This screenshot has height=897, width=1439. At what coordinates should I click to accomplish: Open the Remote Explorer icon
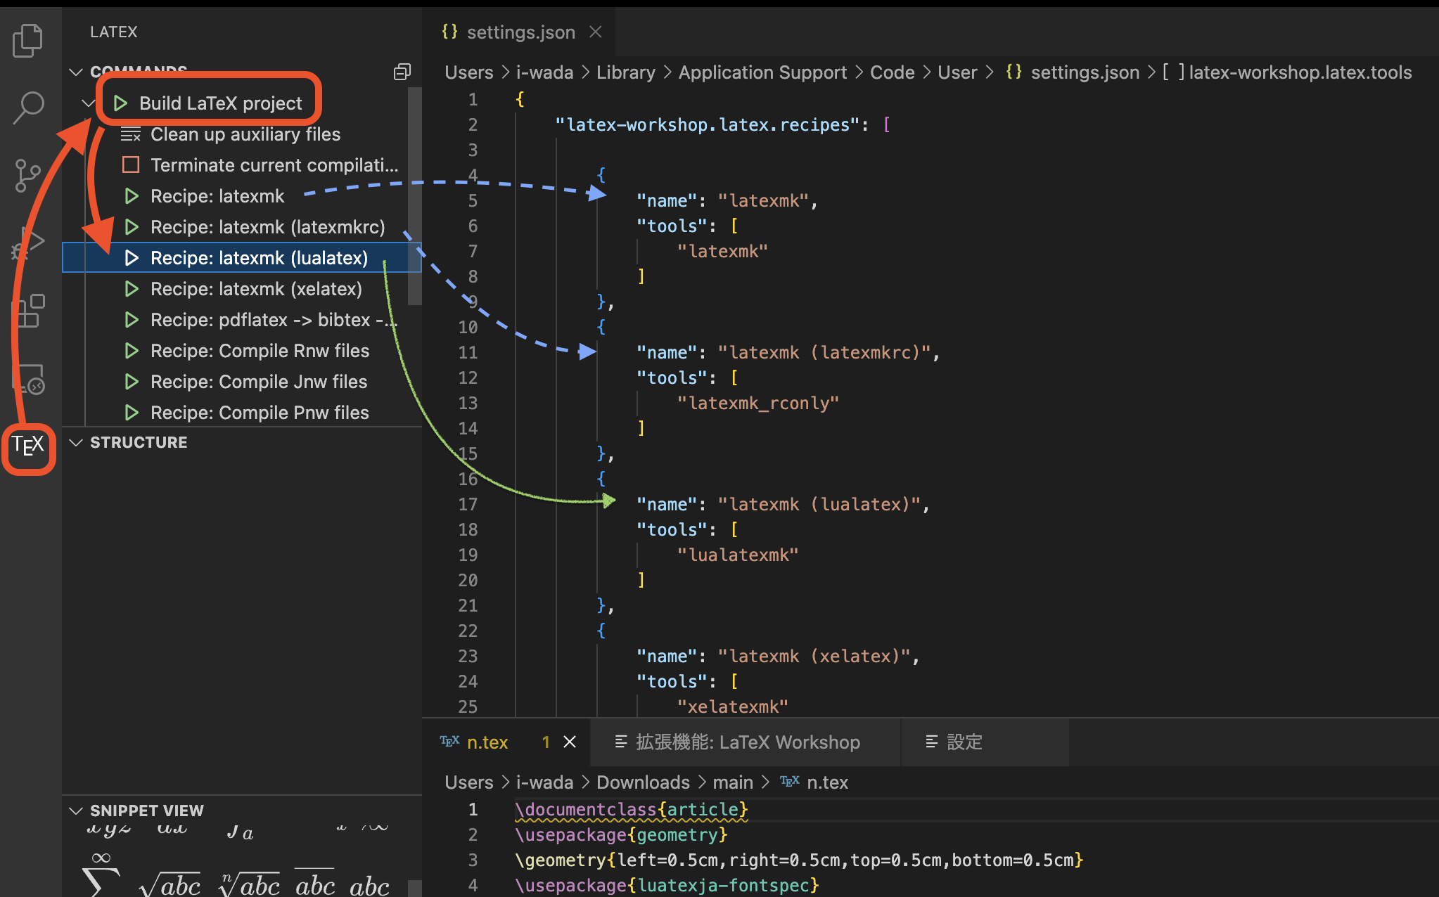[28, 378]
